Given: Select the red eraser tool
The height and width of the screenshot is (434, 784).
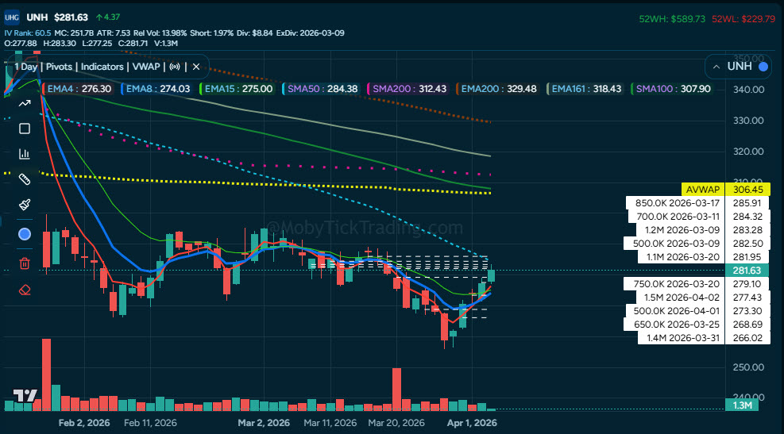Looking at the screenshot, I should coord(24,289).
